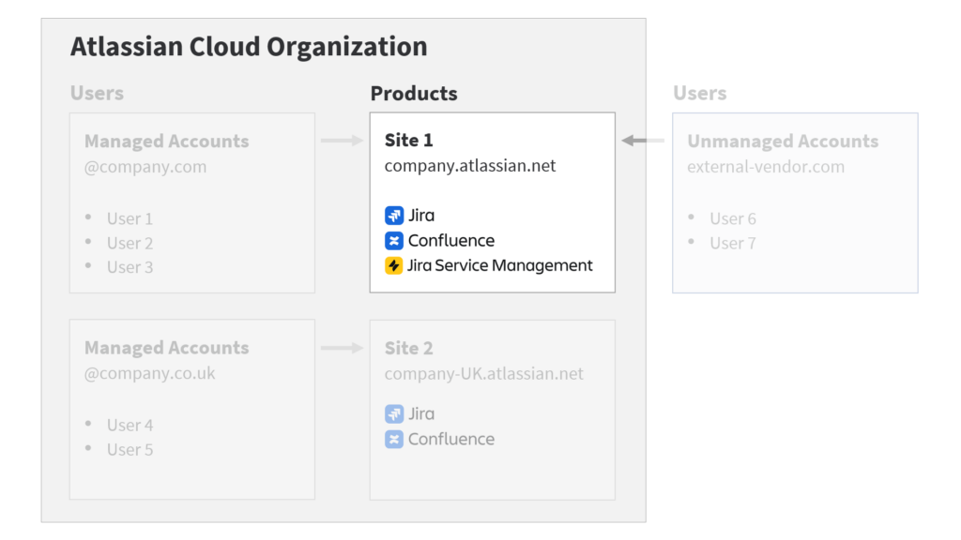Select the Site 1 heading

click(408, 141)
